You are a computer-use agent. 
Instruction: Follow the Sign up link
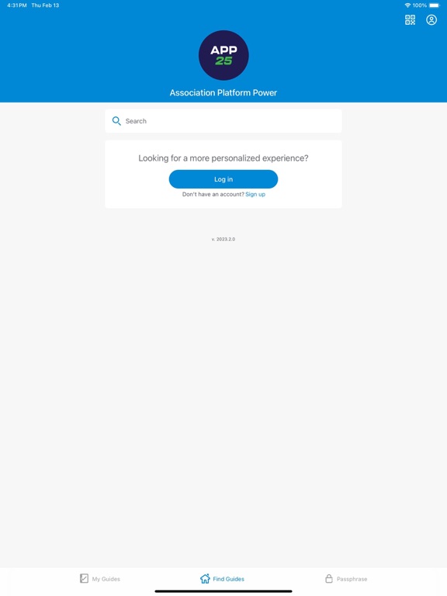pyautogui.click(x=255, y=194)
